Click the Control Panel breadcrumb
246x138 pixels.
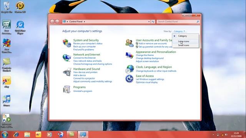tap(76, 21)
